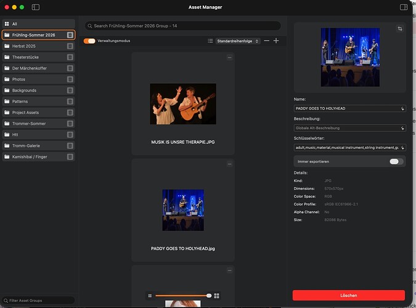This screenshot has width=416, height=308.
Task: Toggle the right inspector panel icon
Action: click(404, 7)
